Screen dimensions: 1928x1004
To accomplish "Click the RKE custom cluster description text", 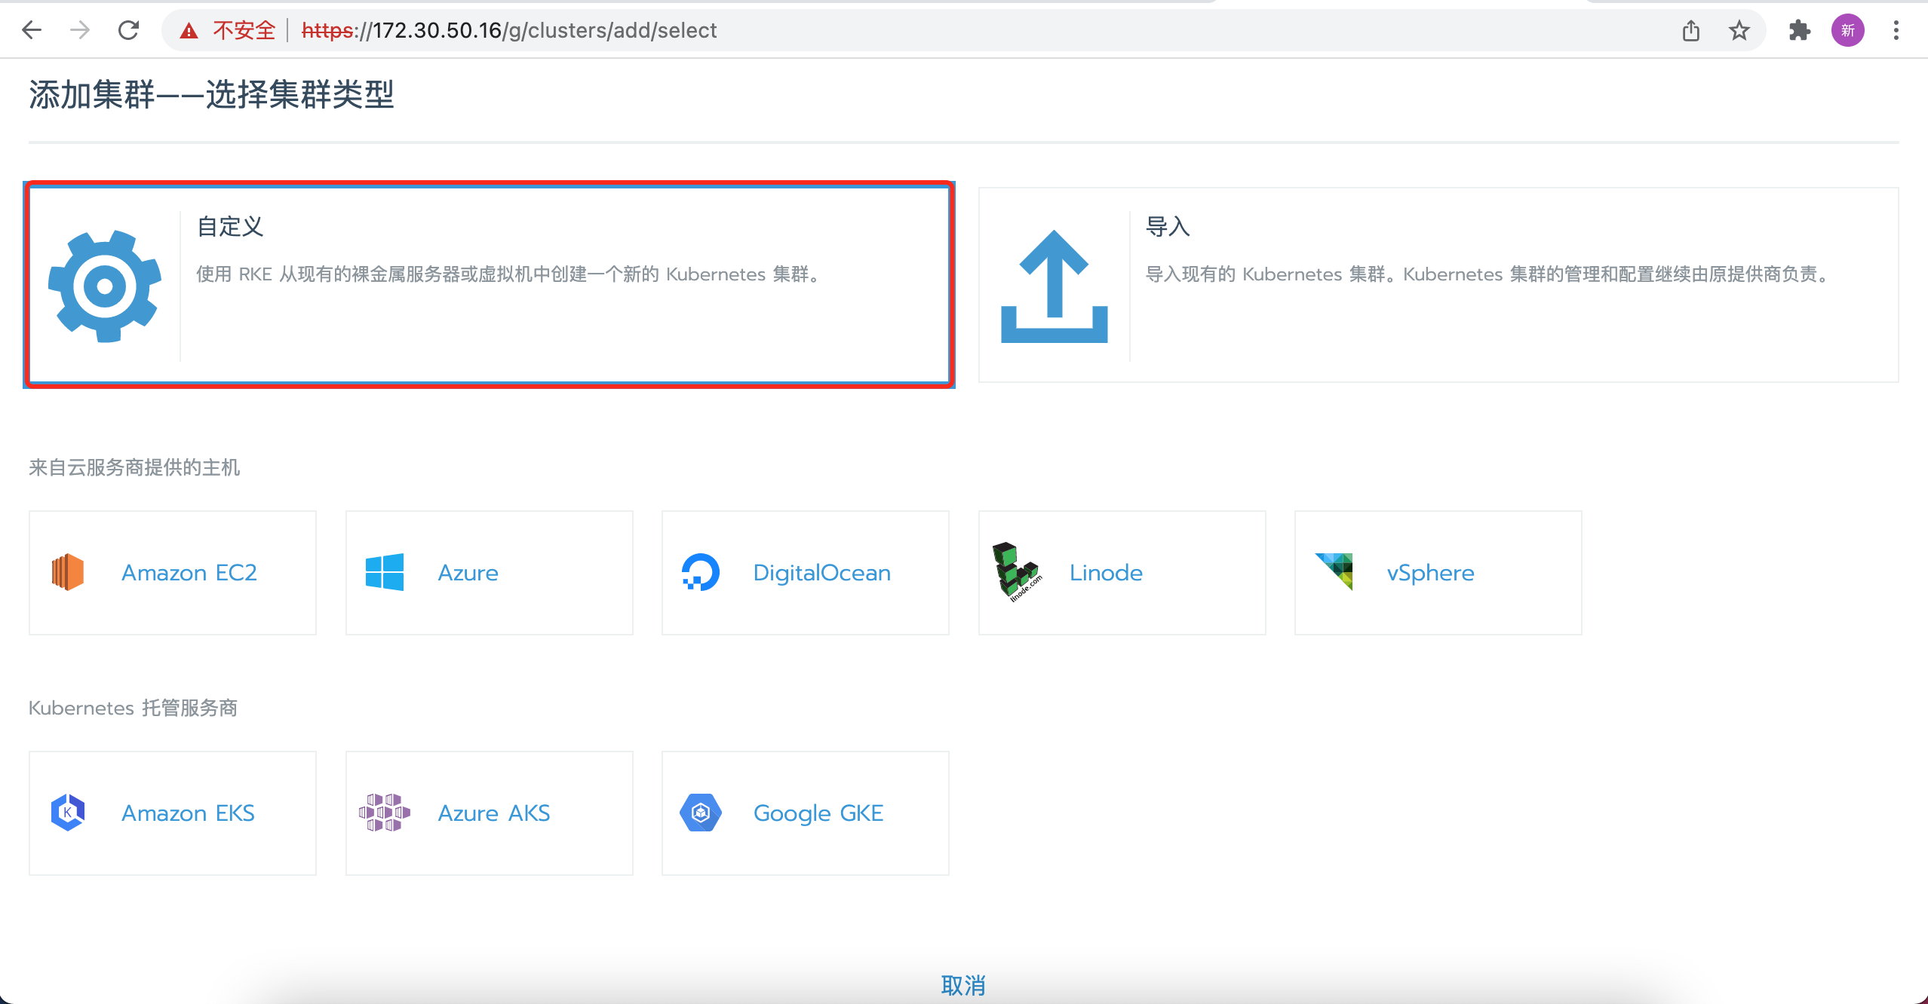I will [x=509, y=274].
